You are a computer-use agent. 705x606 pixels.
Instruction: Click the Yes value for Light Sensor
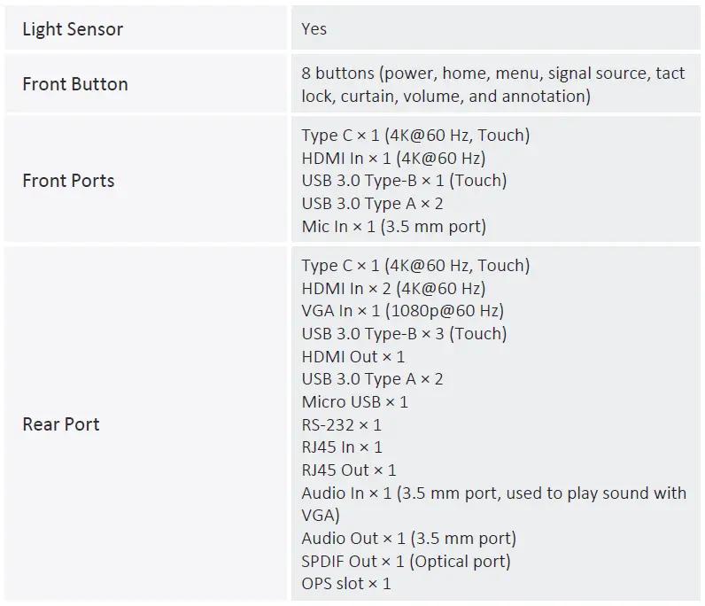pos(314,29)
